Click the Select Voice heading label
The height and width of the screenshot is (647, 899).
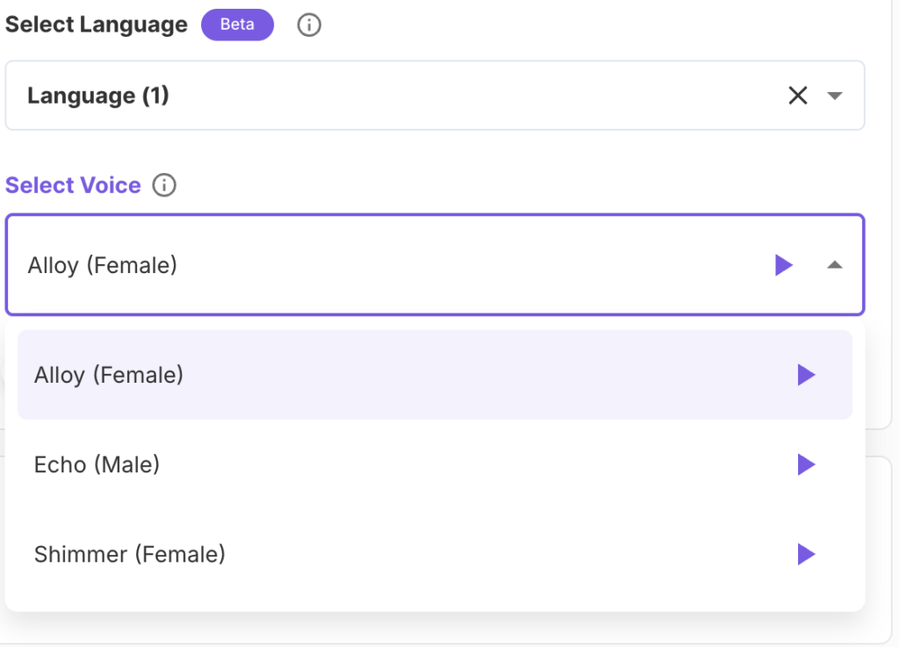tap(73, 185)
